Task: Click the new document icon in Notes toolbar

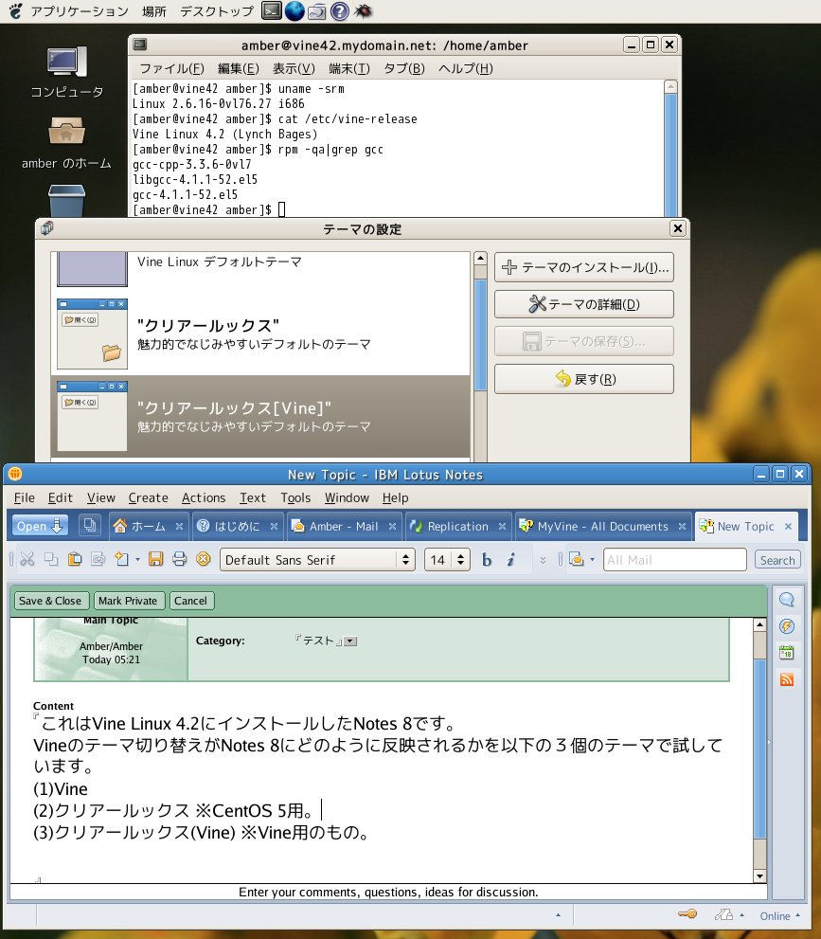Action: (122, 559)
